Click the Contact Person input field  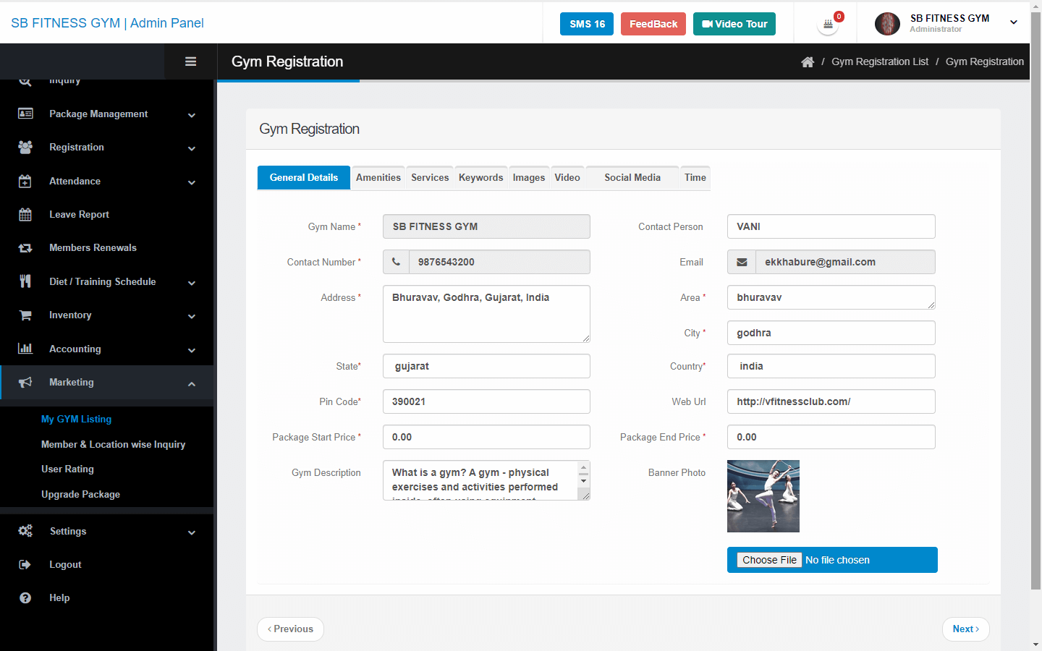(831, 226)
